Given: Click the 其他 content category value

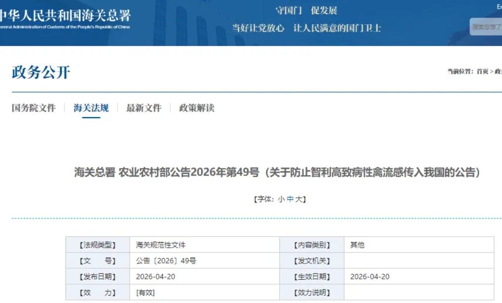Looking at the screenshot, I should 357,245.
